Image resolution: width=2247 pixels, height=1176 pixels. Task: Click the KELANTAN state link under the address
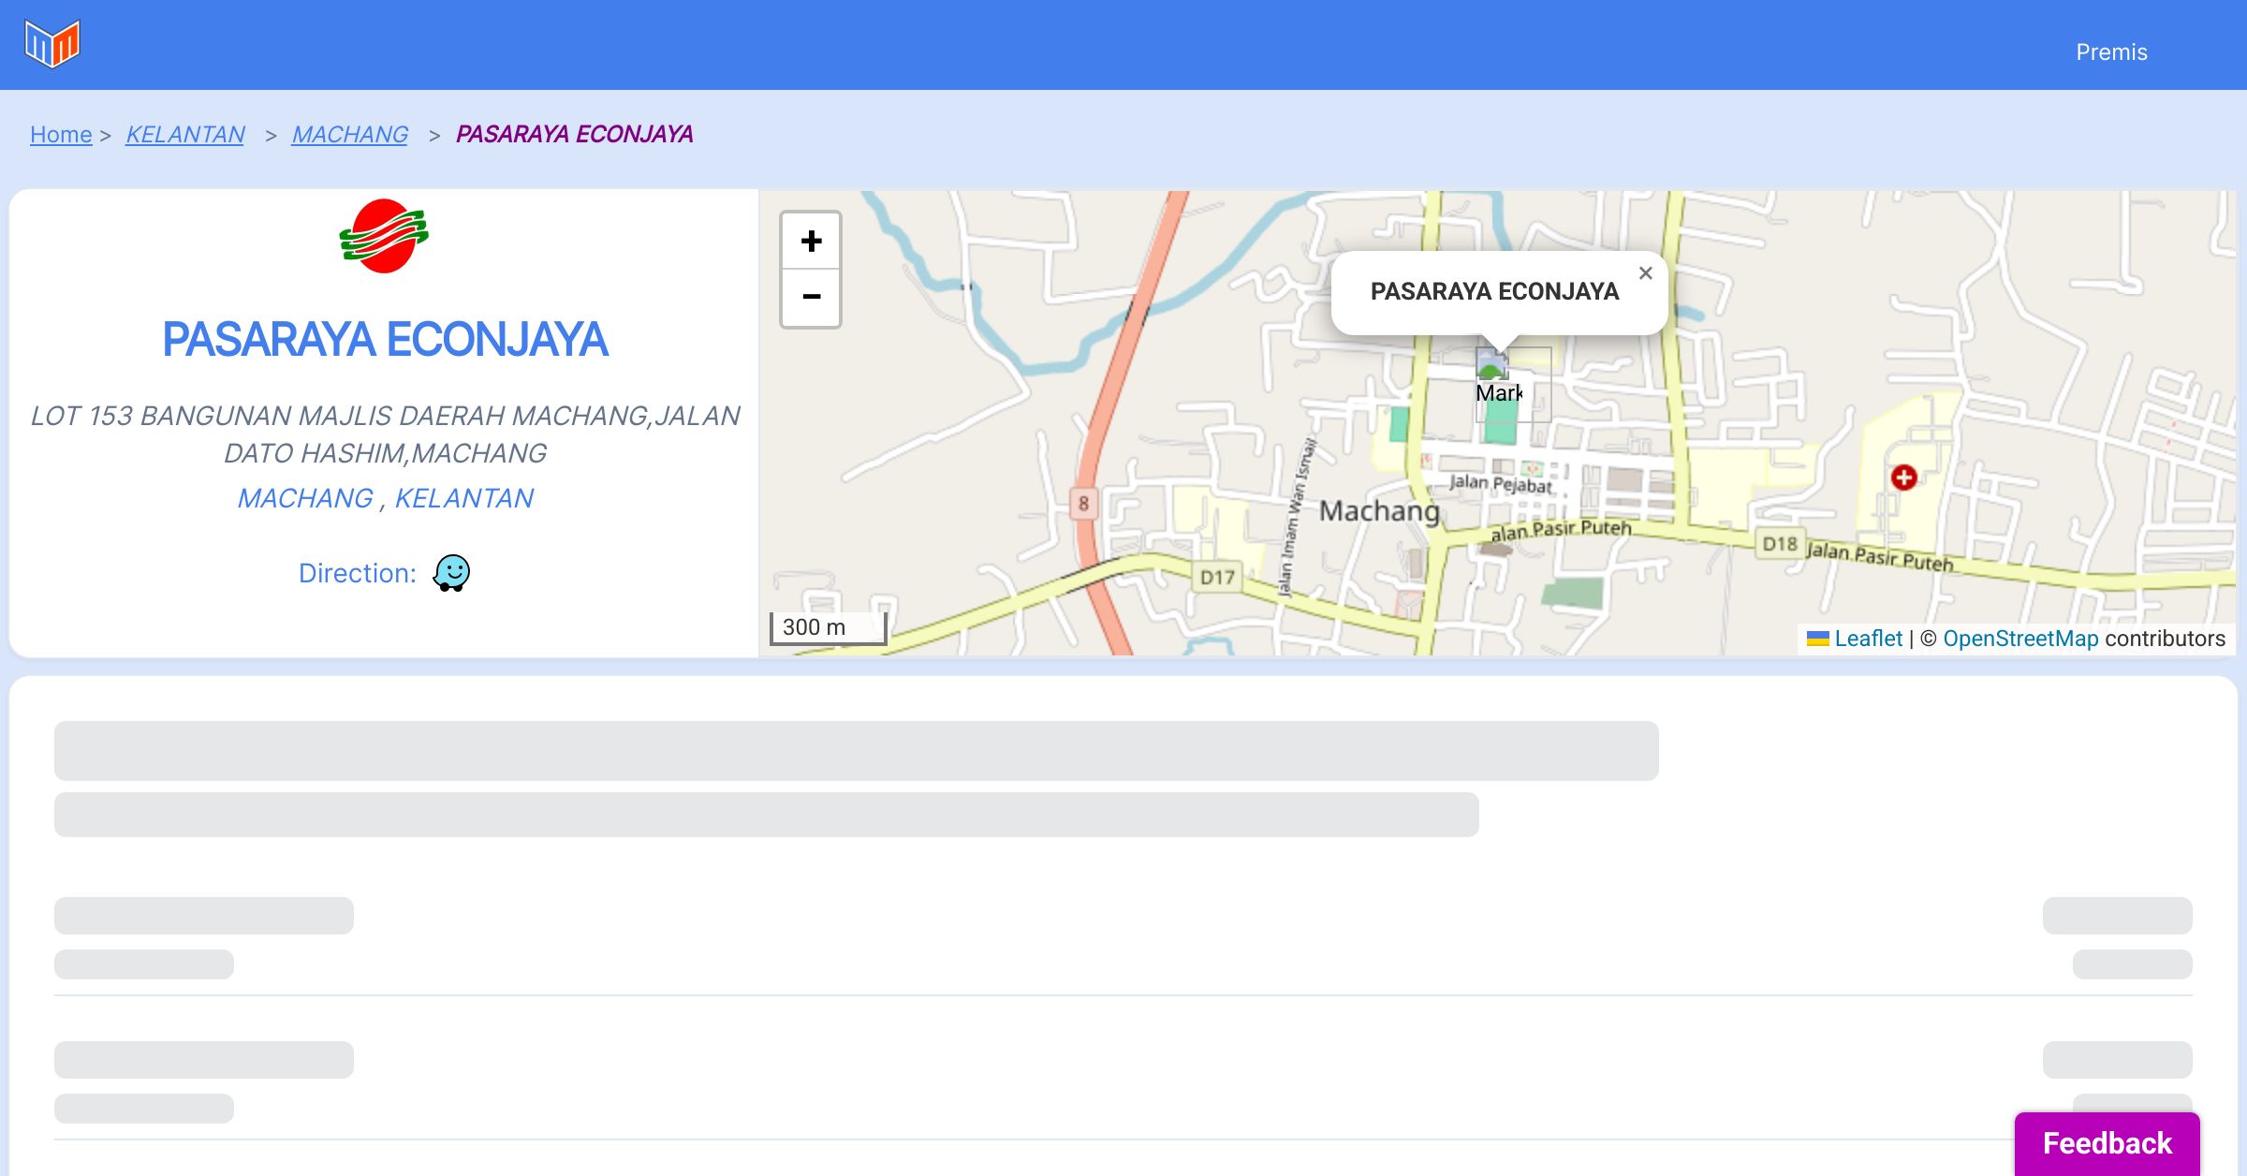[464, 498]
